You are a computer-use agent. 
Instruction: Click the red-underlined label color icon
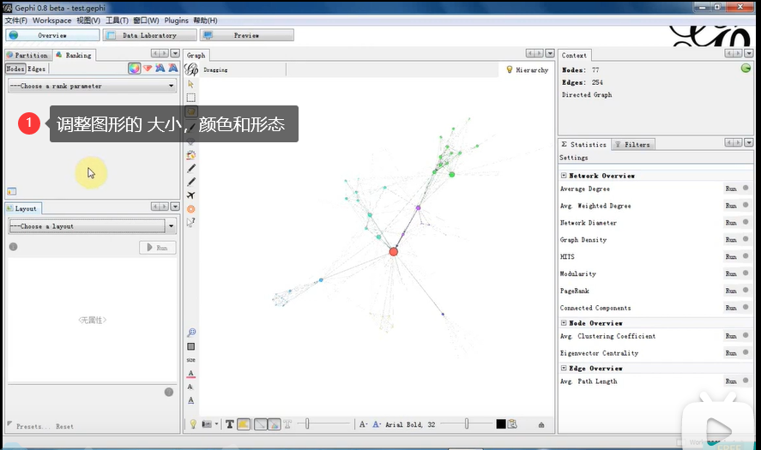pyautogui.click(x=190, y=374)
